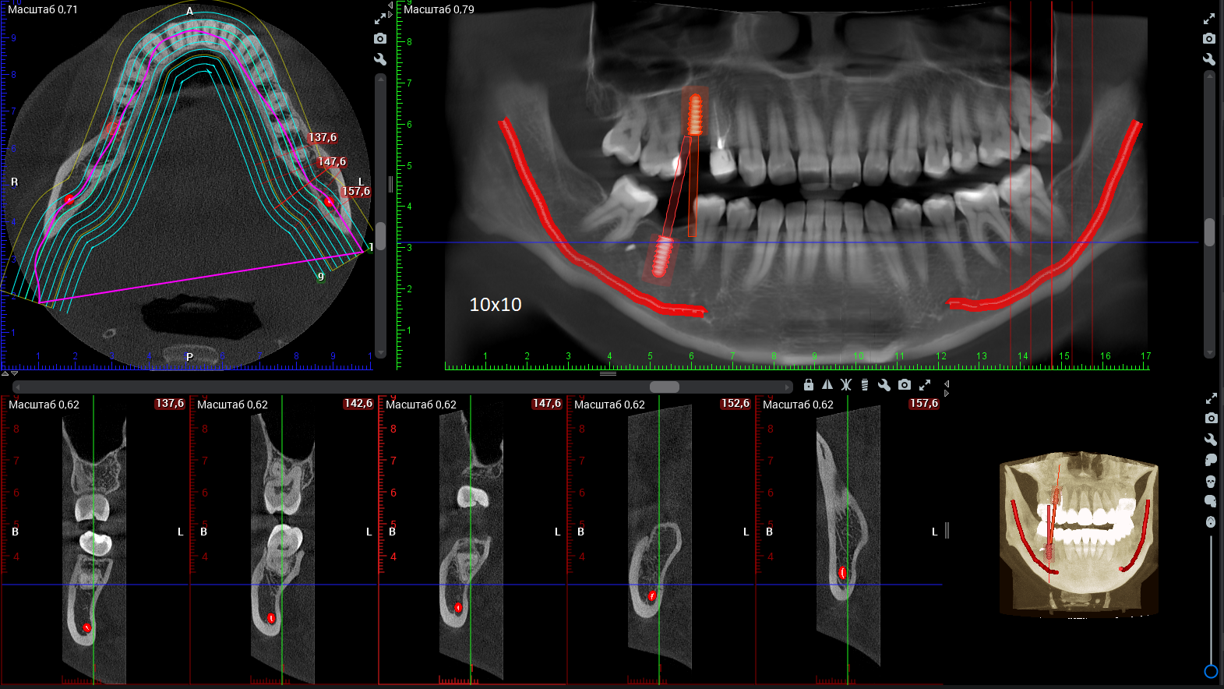Viewport: 1224px width, 689px height.
Task: Maximize the axial view with expand arrows
Action: 380,18
